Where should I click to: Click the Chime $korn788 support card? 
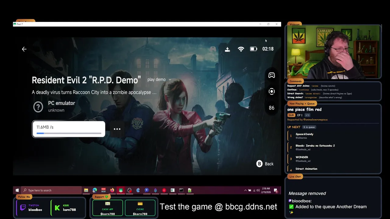point(140,208)
